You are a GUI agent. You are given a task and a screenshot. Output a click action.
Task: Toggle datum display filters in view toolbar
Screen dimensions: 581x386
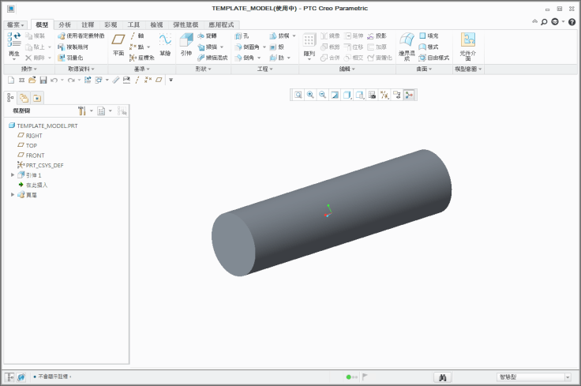(384, 95)
